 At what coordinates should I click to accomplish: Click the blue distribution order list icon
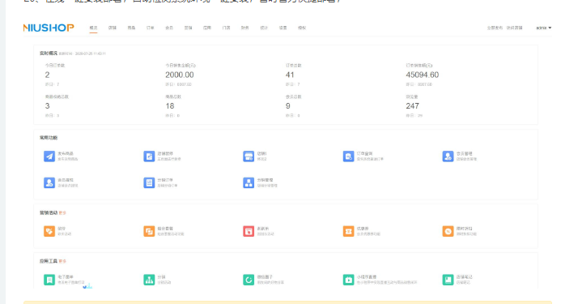coord(149,183)
